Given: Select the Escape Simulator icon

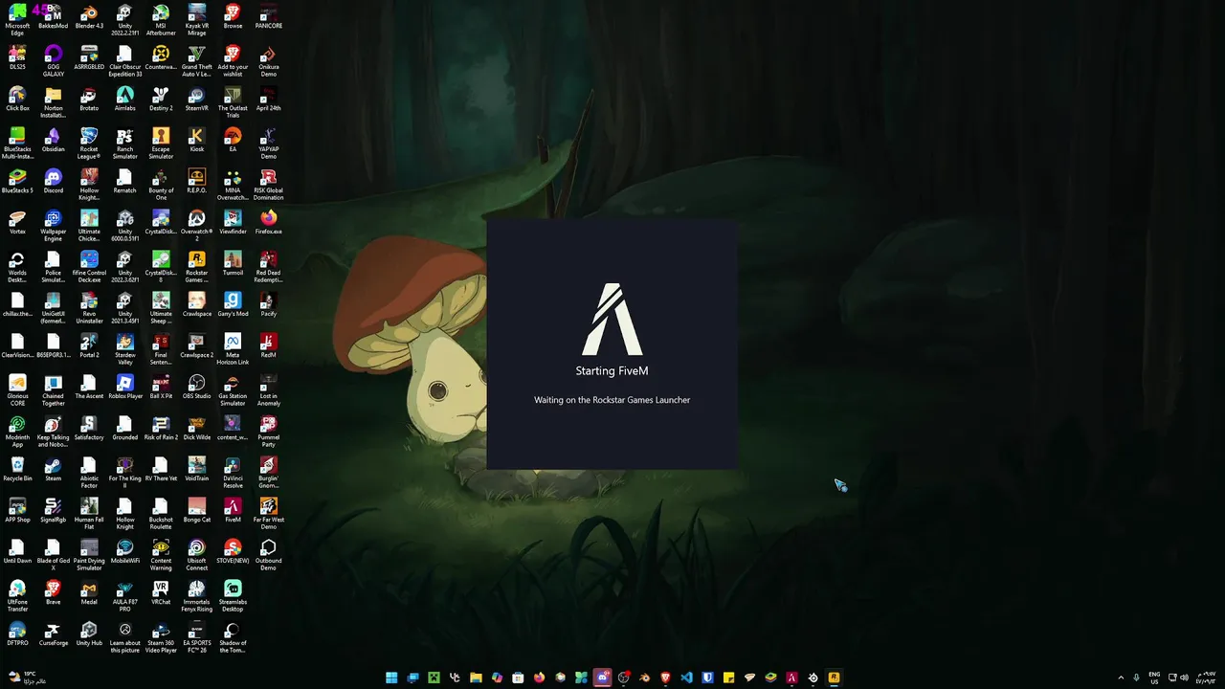Looking at the screenshot, I should pyautogui.click(x=161, y=143).
